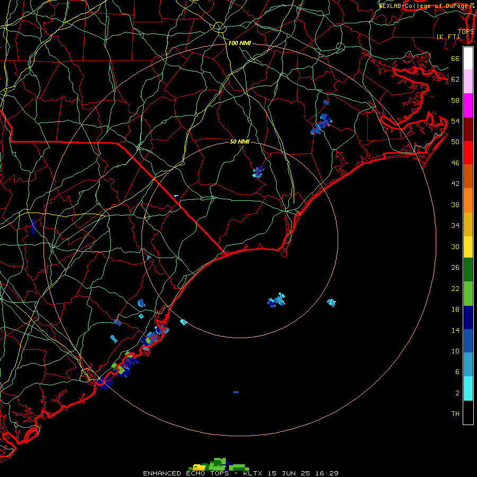Click the 66 legend value
Screen dimensions: 477x477
coord(455,59)
